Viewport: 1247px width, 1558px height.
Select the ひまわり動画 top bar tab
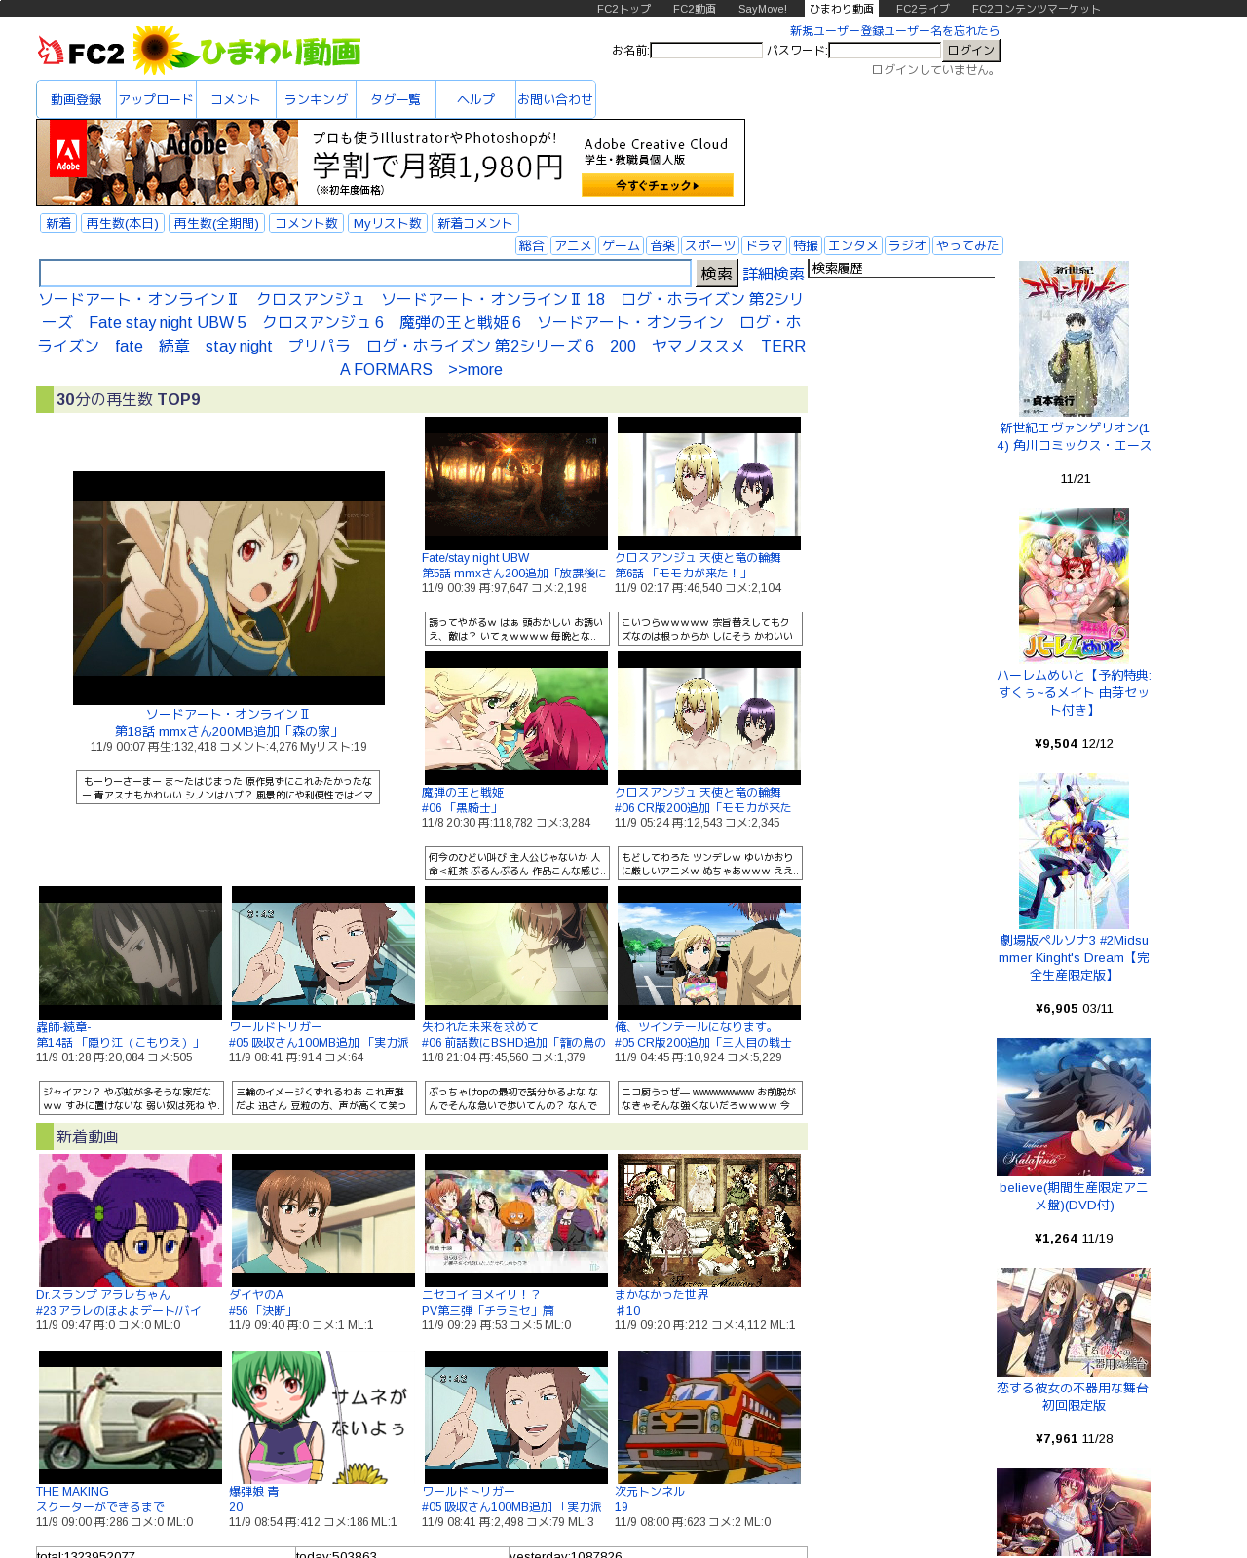click(842, 9)
